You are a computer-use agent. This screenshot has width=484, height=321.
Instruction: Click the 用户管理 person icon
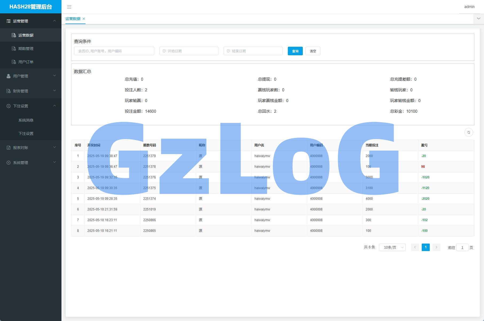tap(9, 76)
